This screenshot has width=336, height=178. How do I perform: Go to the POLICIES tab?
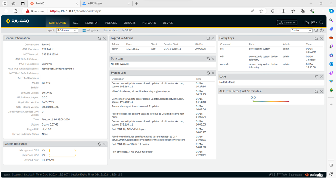point(111,23)
